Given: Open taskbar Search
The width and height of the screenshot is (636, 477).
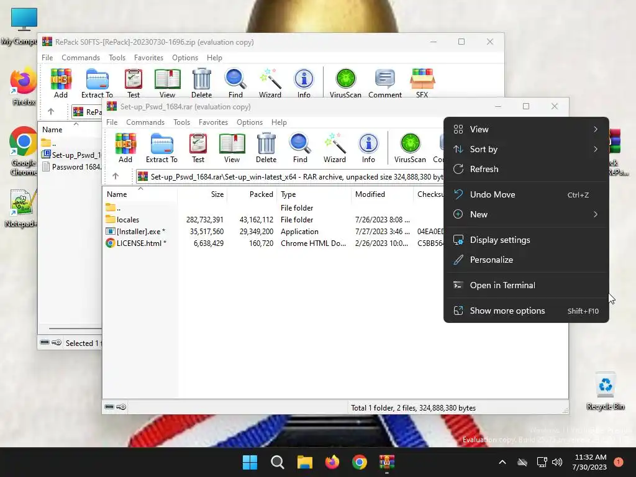Looking at the screenshot, I should pos(278,462).
